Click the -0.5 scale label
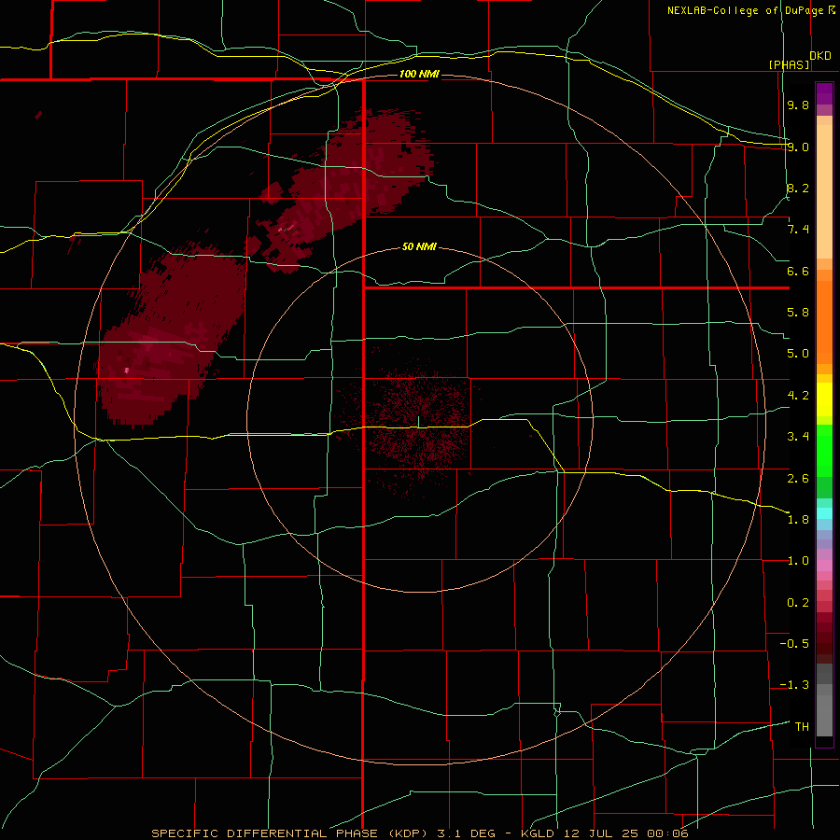This screenshot has width=840, height=840. (794, 644)
